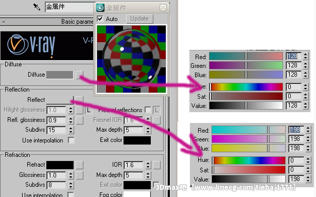Image resolution: width=316 pixels, height=197 pixels.
Task: Click the Refract map button
Action: click(x=79, y=165)
